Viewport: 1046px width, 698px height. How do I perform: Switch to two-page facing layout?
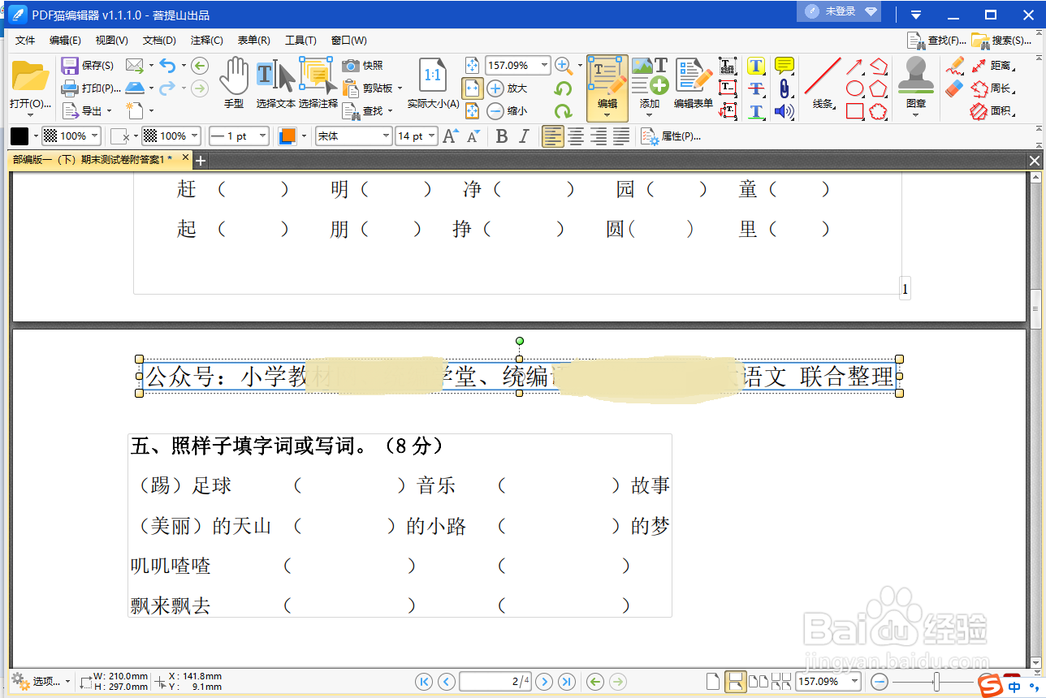(758, 682)
